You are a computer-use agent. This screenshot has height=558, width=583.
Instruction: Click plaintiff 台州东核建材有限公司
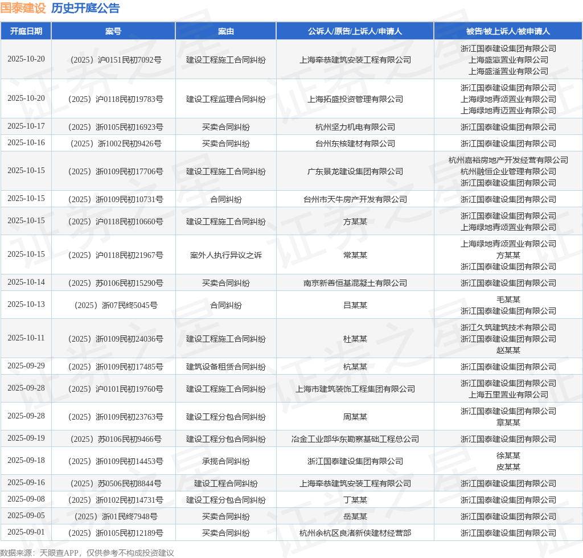tap(355, 143)
